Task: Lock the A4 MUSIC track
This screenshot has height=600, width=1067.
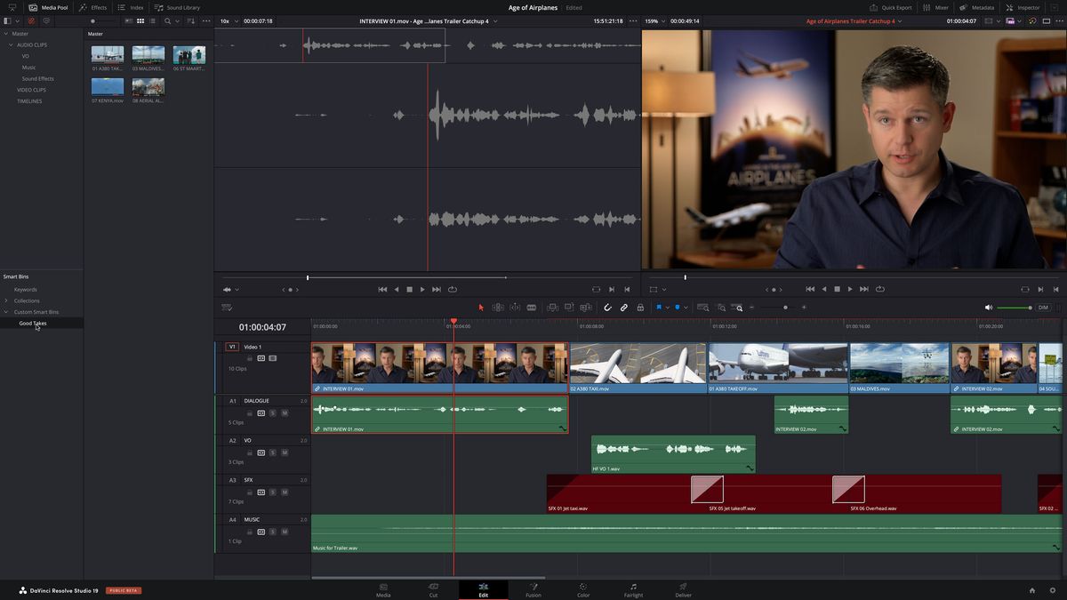Action: [250, 532]
